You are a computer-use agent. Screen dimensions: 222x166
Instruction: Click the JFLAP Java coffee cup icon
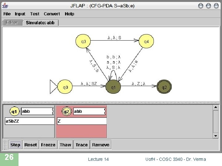point(5,6)
